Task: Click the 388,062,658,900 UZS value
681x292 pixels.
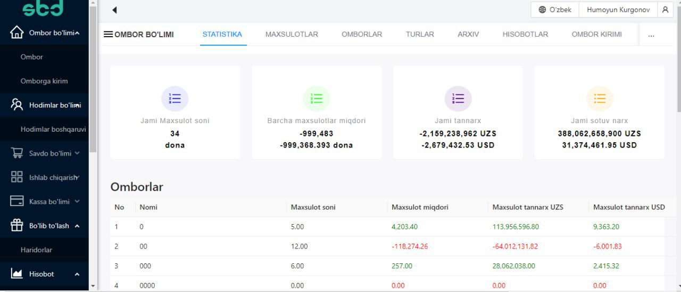Action: [600, 133]
